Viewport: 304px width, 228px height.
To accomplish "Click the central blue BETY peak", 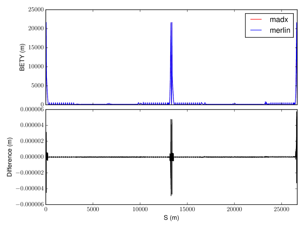I will 171,63.
